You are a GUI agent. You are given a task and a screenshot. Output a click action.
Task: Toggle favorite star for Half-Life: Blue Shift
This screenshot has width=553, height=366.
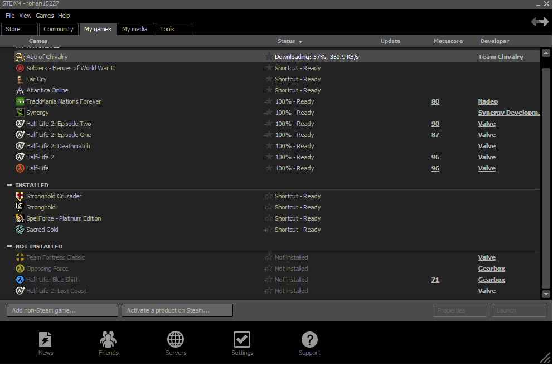[x=268, y=279]
